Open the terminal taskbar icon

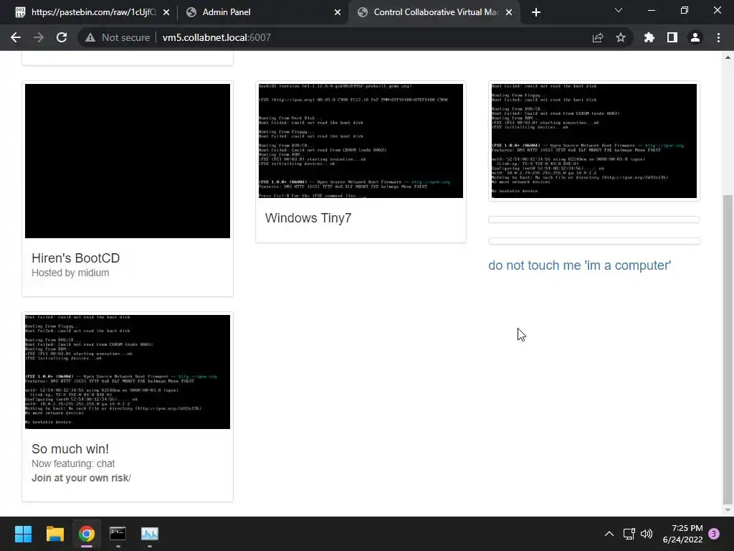click(118, 534)
